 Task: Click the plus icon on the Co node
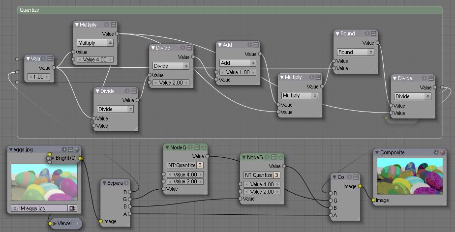tap(350, 177)
